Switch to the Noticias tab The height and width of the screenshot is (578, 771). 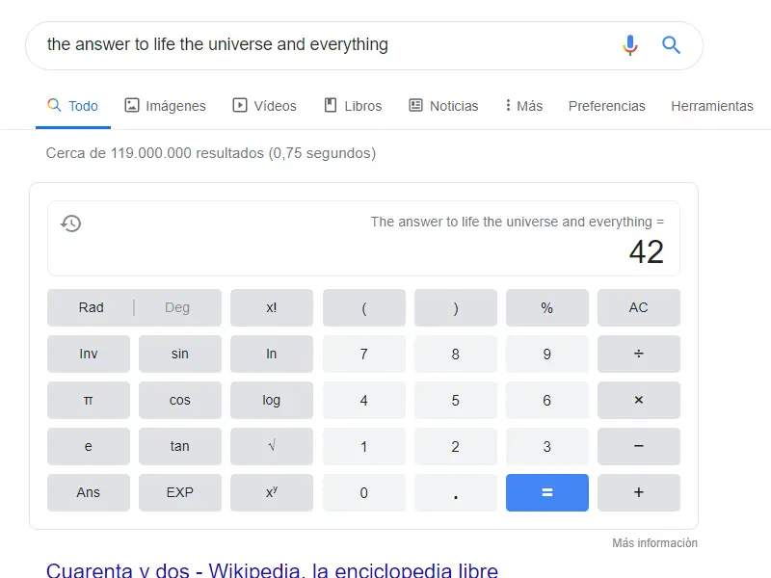[x=443, y=106]
